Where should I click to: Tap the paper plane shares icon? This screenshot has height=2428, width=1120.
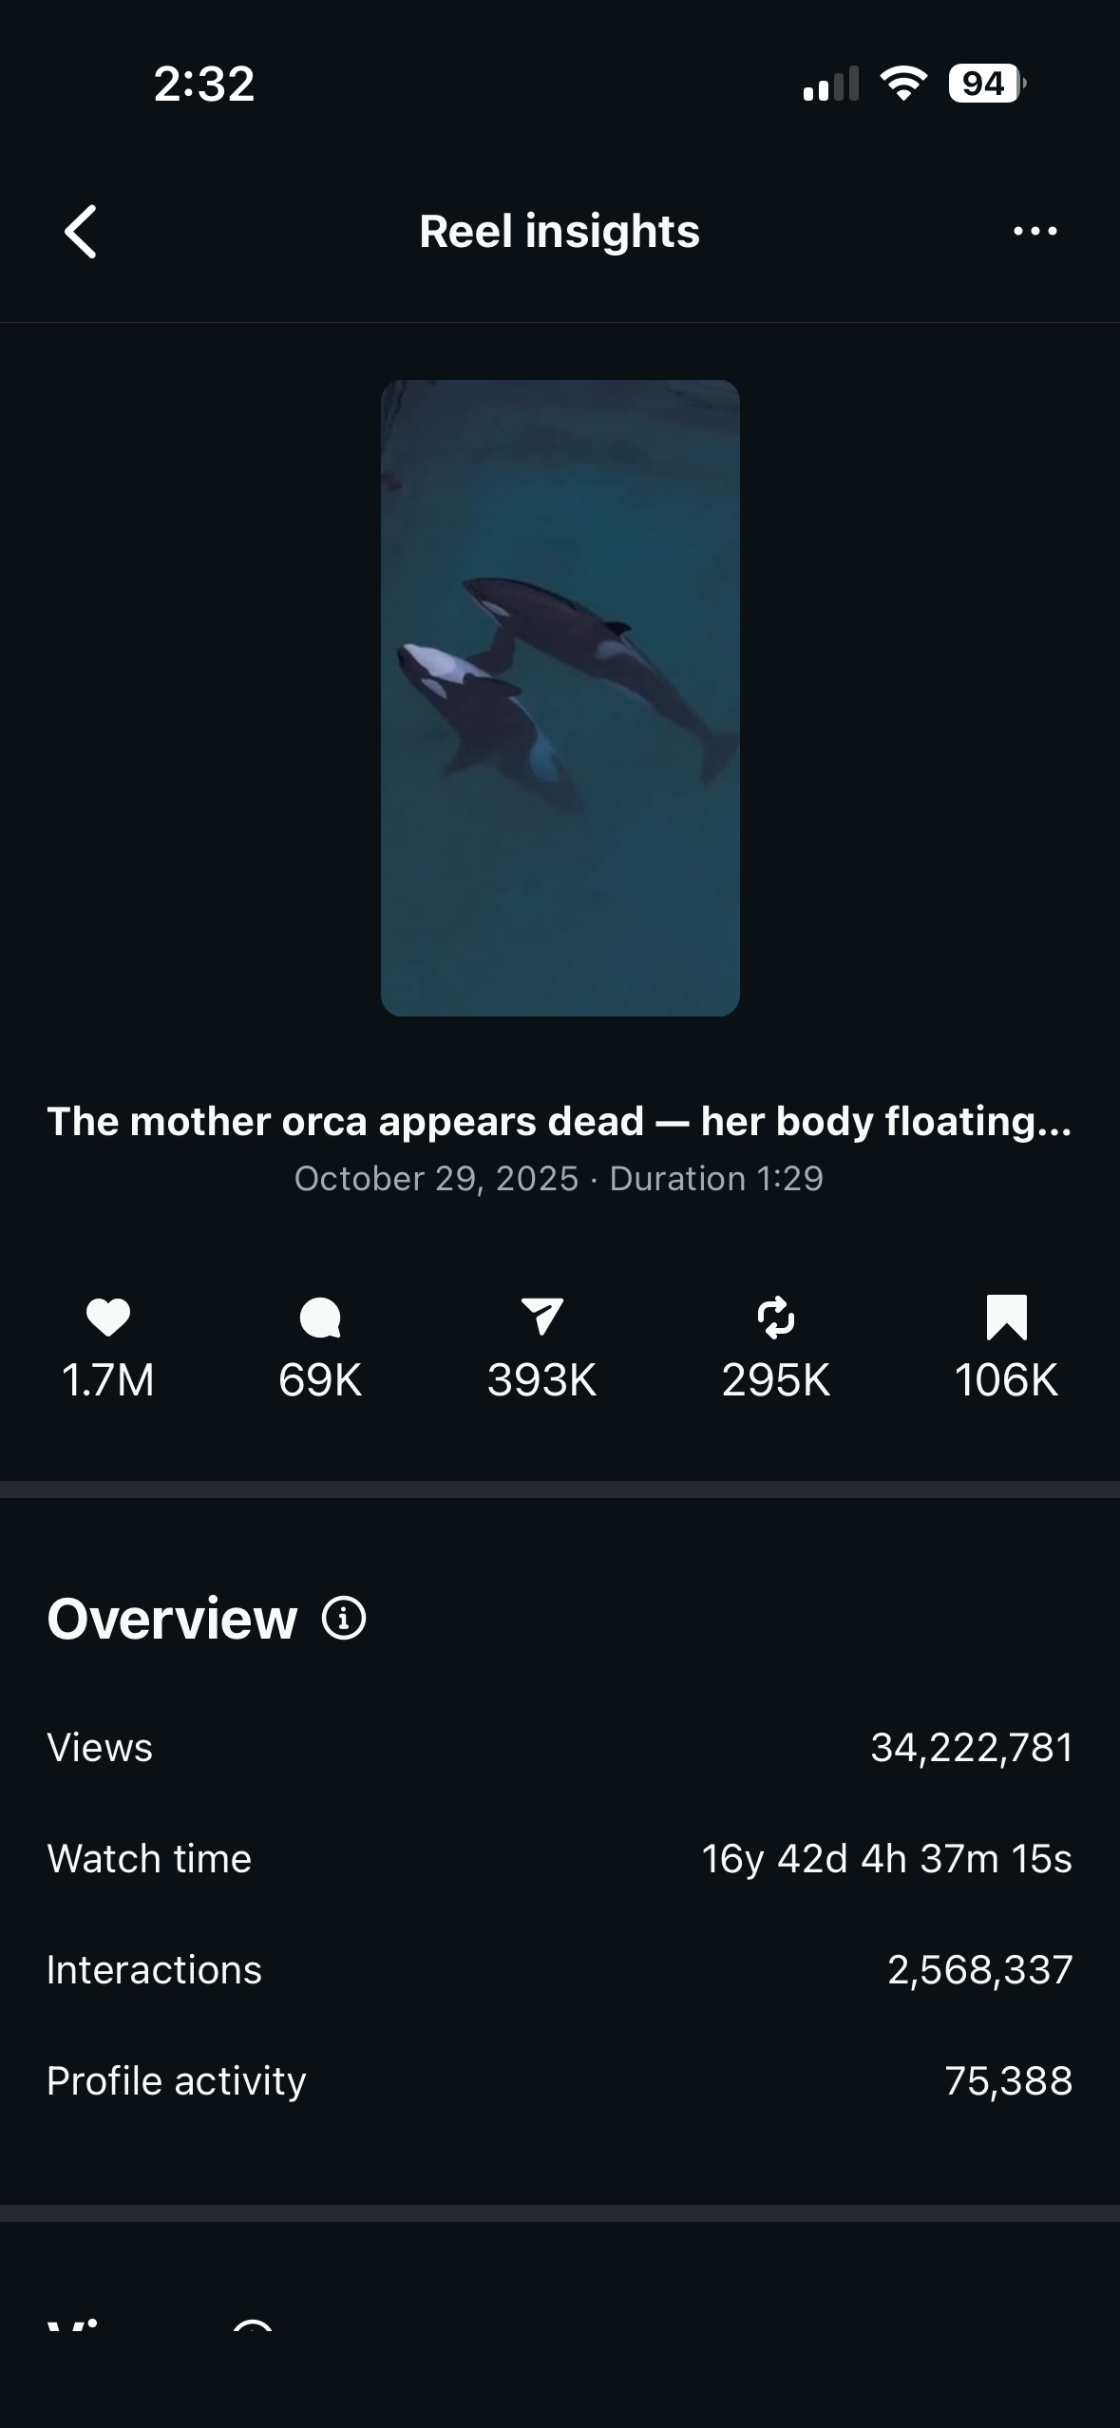pyautogui.click(x=541, y=1317)
